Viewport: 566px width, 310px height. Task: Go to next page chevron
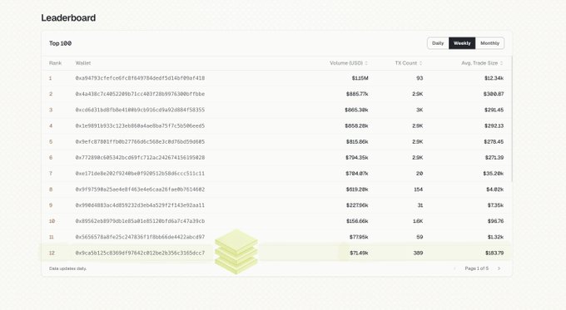(499, 268)
